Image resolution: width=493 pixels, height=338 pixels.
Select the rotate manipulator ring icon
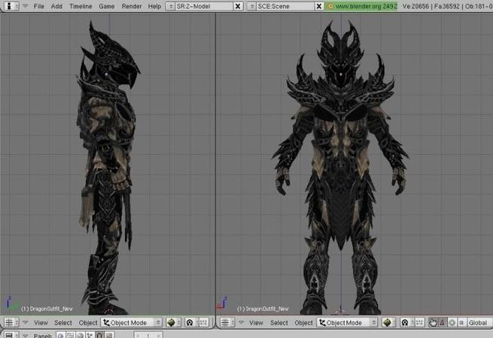coord(452,323)
